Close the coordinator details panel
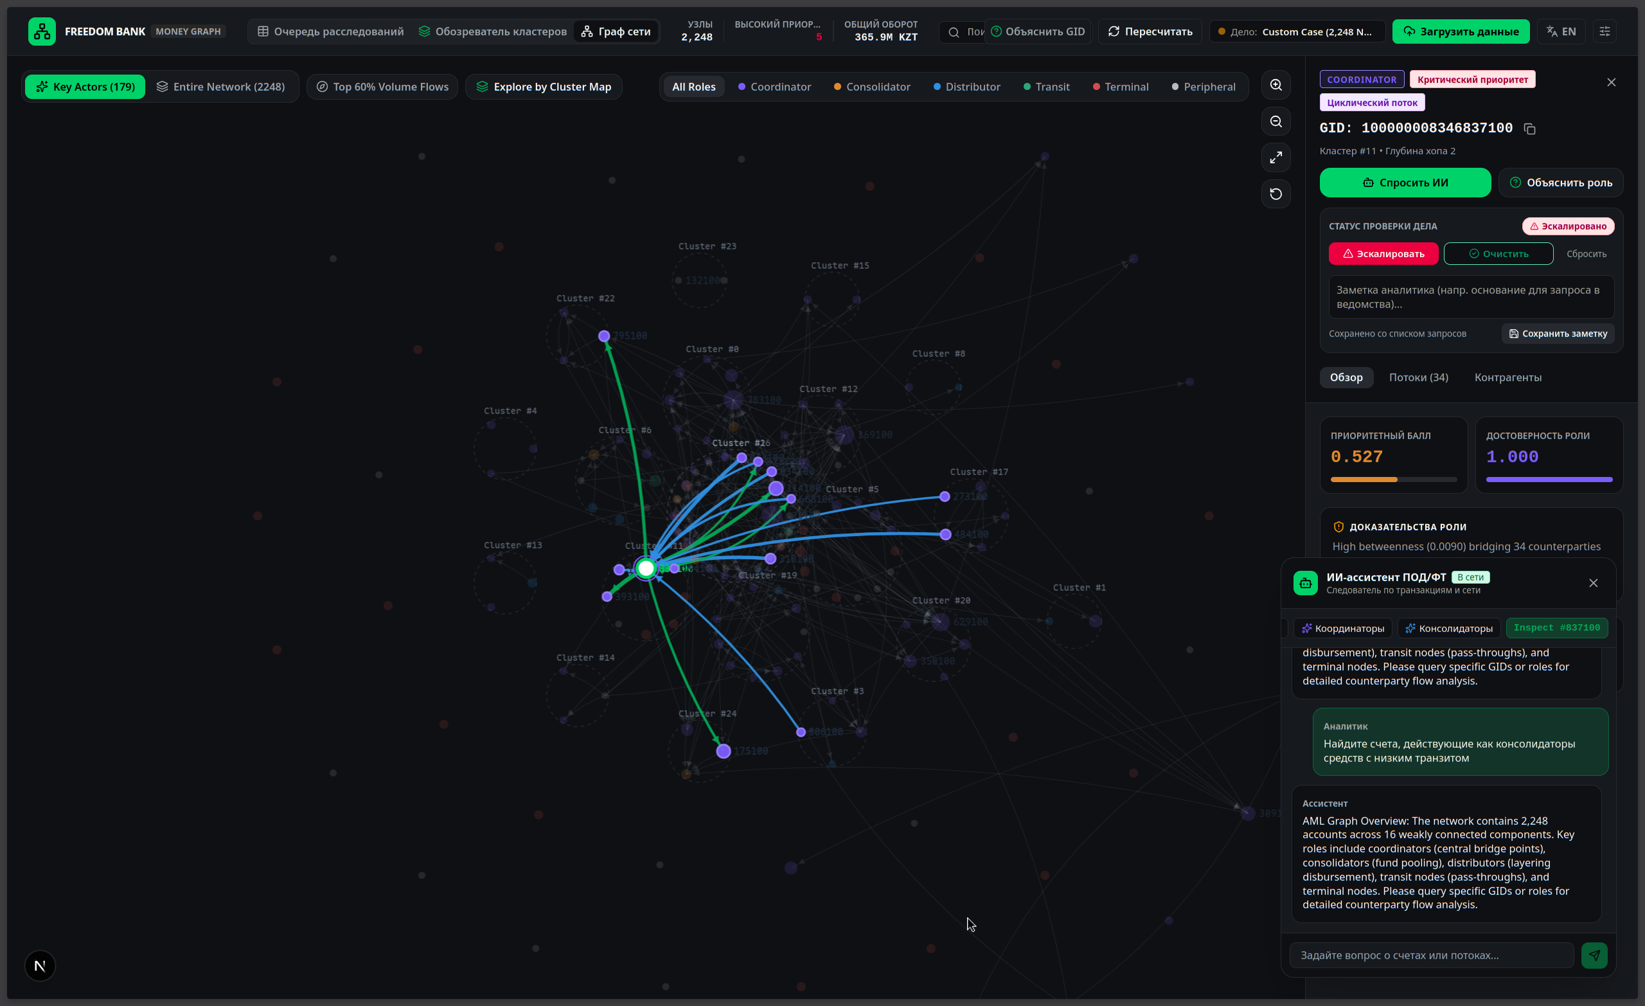The image size is (1645, 1006). [1611, 82]
